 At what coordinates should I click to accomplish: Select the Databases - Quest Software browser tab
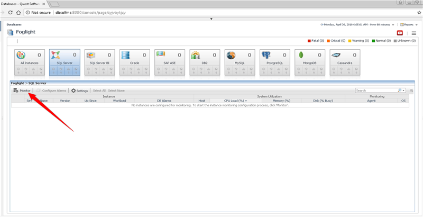23,4
